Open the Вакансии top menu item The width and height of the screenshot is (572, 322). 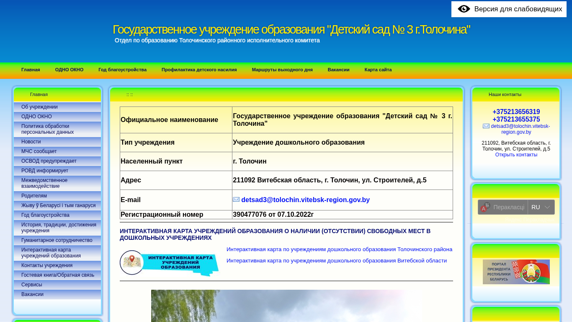(x=338, y=70)
